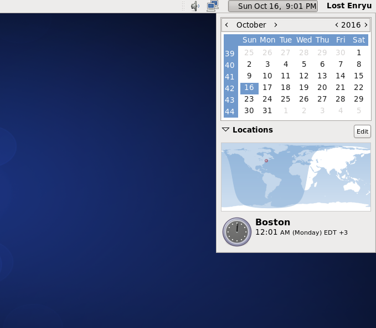Select greyed November 3 date
Viewport: 376px width, 328px height.
coord(322,110)
